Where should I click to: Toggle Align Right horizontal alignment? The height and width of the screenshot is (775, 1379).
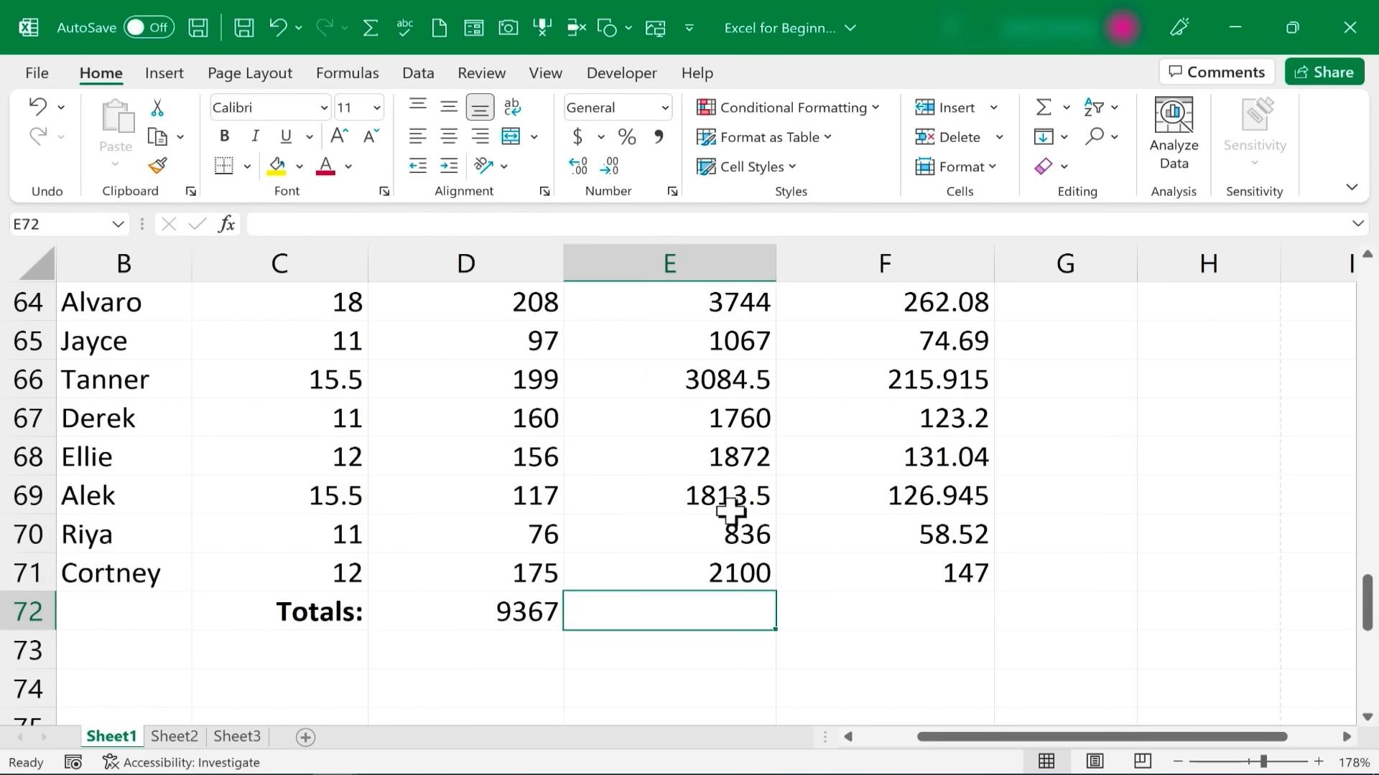click(x=480, y=136)
